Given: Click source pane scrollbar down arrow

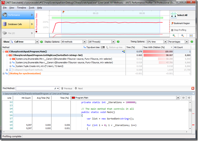Looking at the screenshot, I should (x=190, y=129).
